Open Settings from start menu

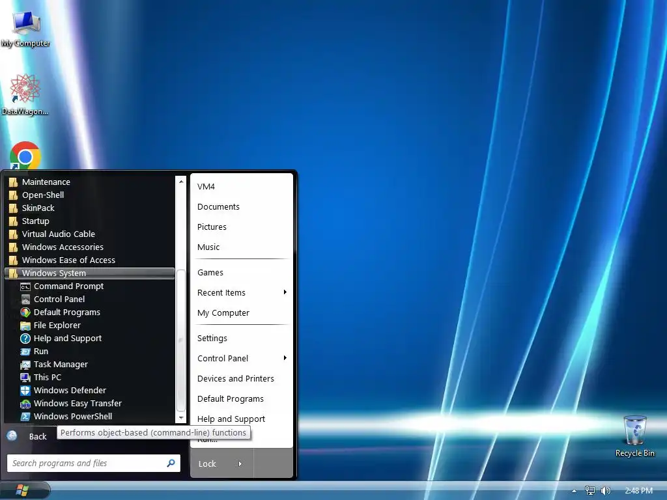click(x=241, y=339)
